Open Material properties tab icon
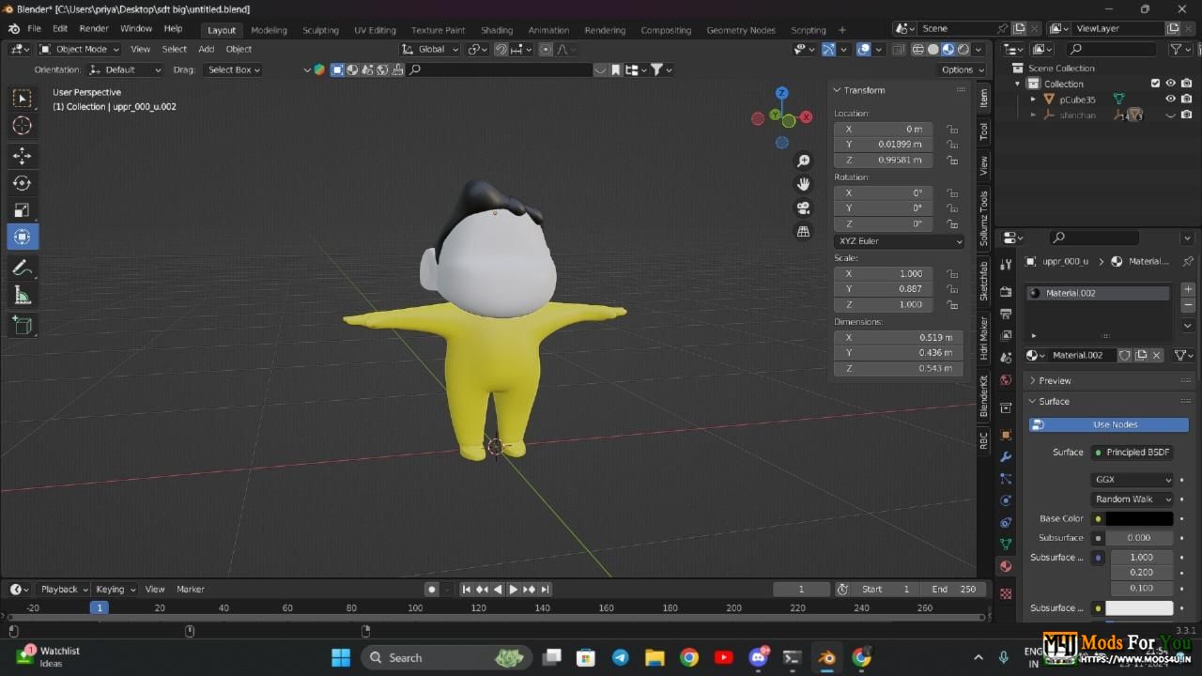The height and width of the screenshot is (676, 1202). [1006, 566]
